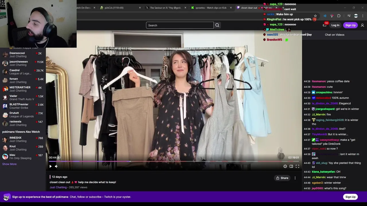Open the three-dot video options menu
Viewport: 367px width, 206px height.
click(295, 178)
